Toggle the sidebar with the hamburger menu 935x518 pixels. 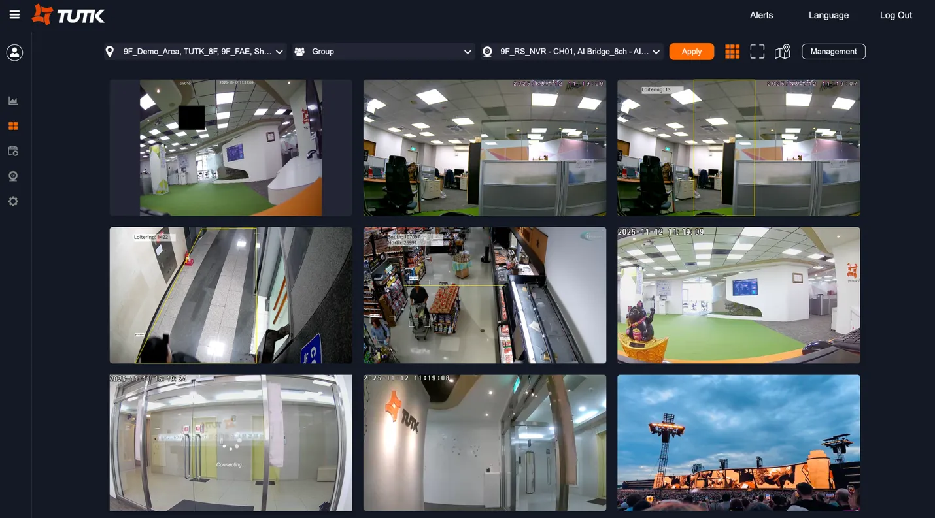point(14,14)
